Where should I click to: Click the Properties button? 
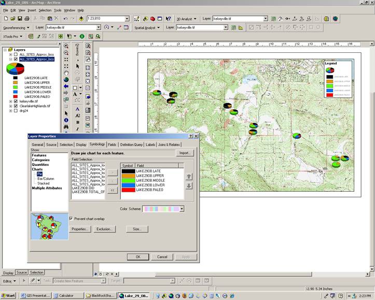coord(80,229)
